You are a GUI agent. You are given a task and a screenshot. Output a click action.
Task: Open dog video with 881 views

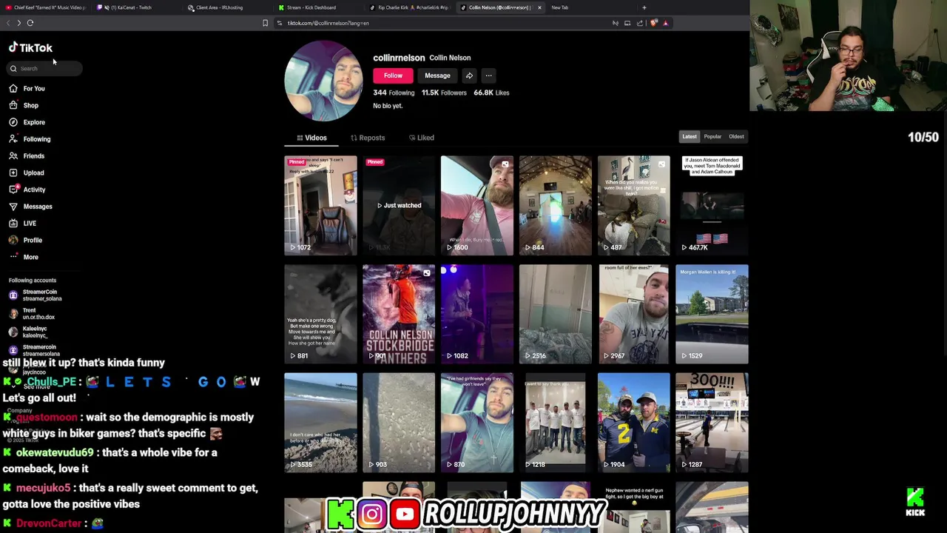click(x=320, y=314)
